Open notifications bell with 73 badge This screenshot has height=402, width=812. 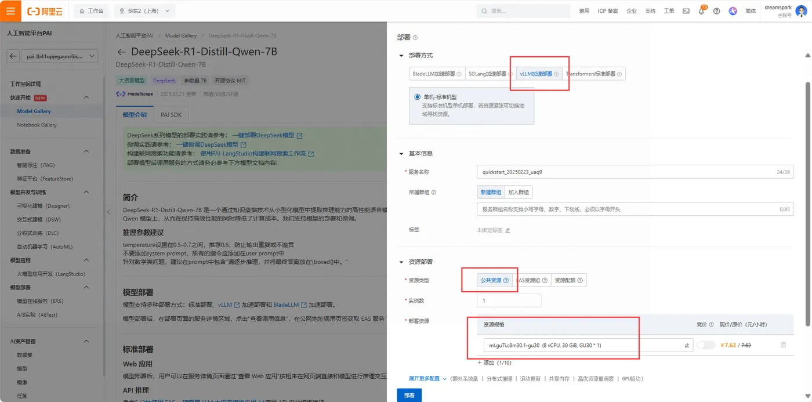701,11
